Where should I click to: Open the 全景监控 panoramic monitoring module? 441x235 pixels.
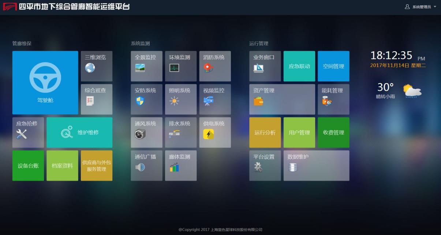click(x=146, y=66)
